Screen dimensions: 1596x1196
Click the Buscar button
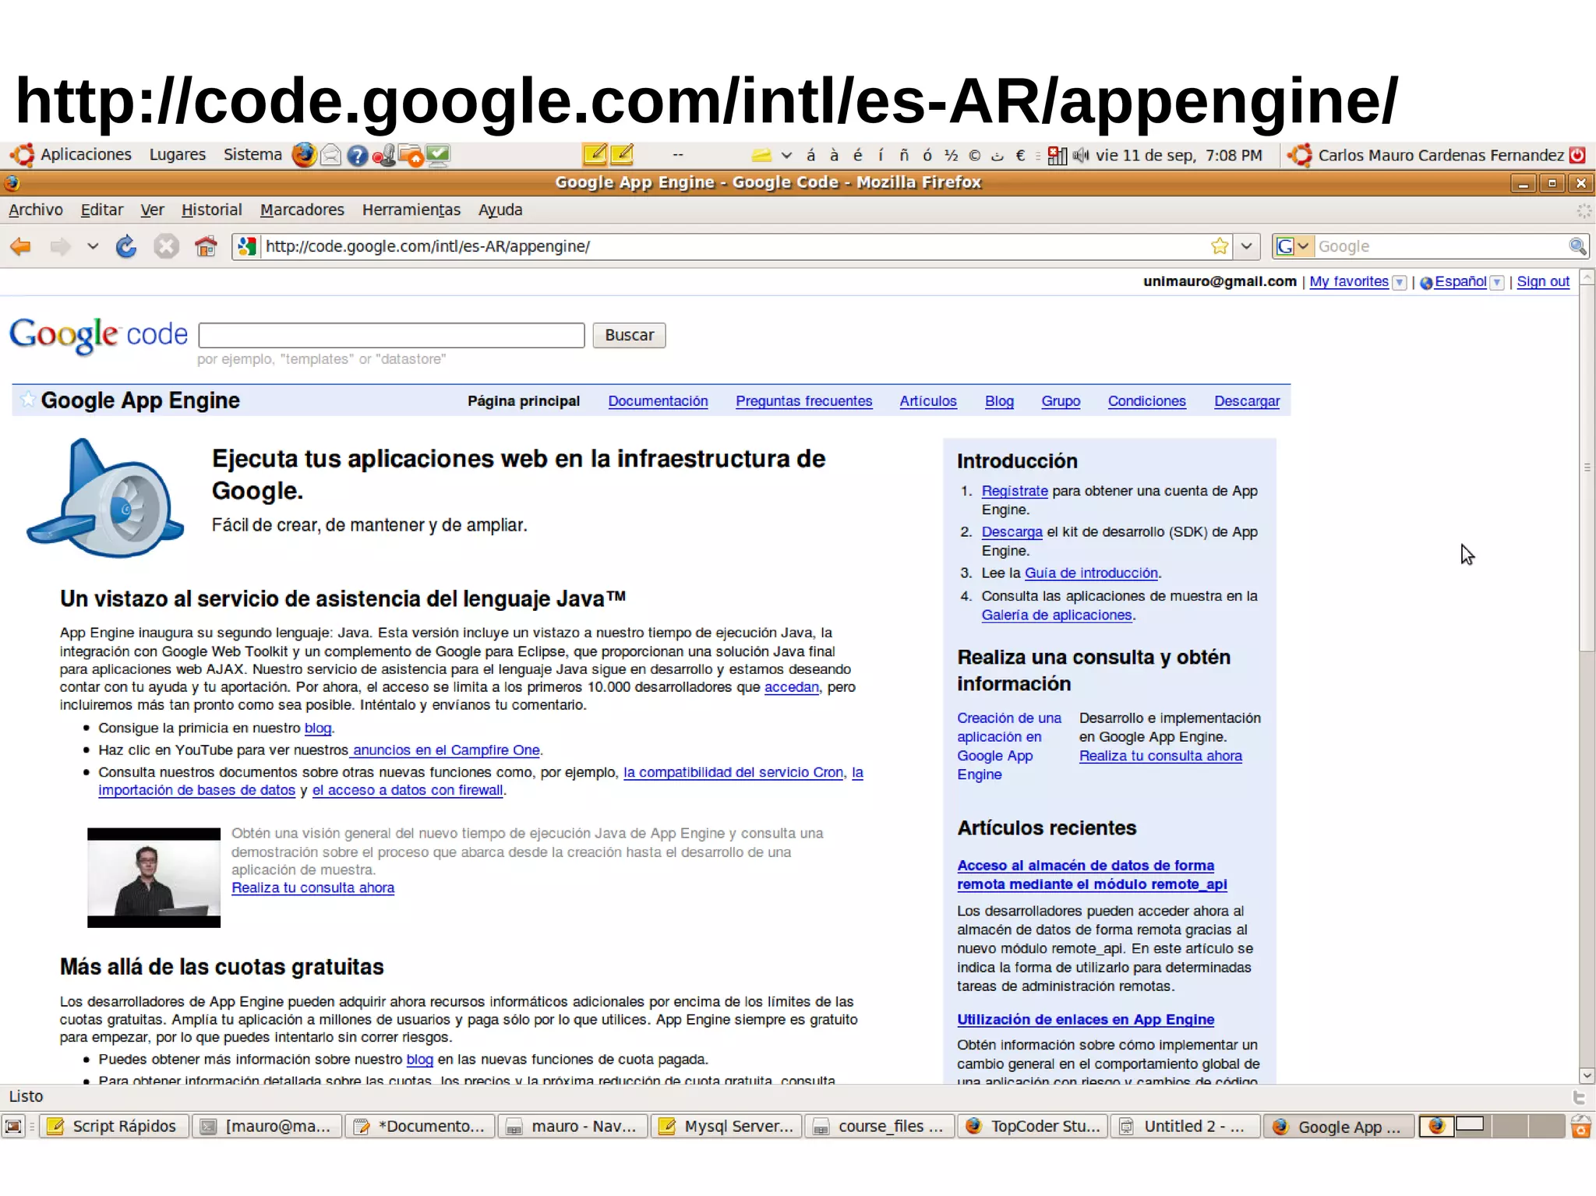pos(629,335)
